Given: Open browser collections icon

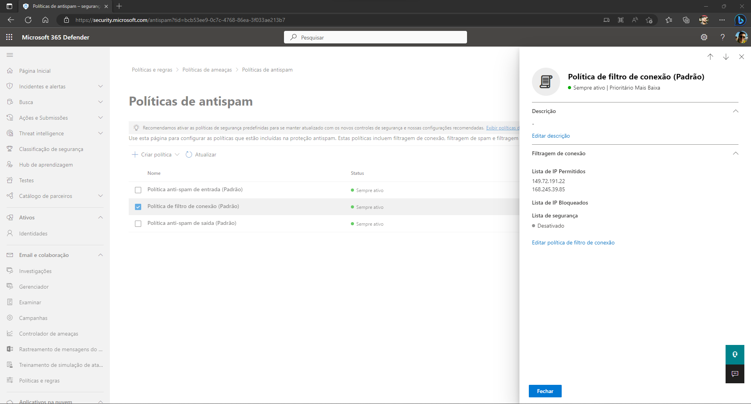Looking at the screenshot, I should coord(686,20).
